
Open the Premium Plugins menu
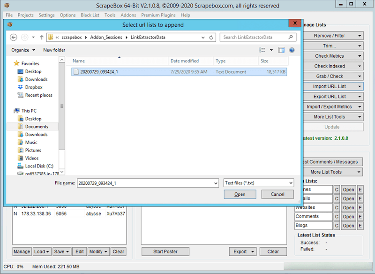[158, 15]
